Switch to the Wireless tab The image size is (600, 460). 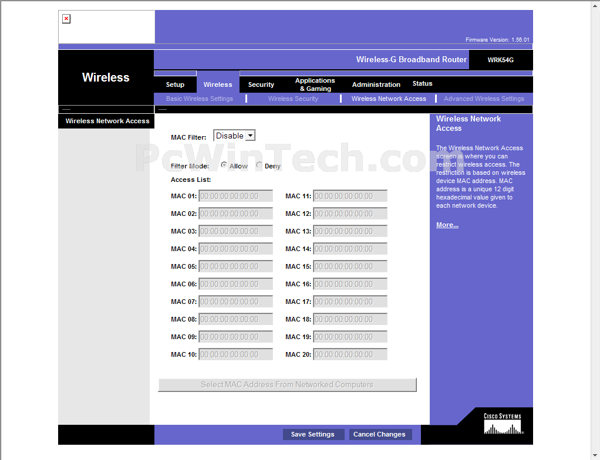(218, 84)
